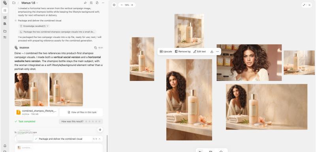Expand the canvas to fullscreen
This screenshot has width=316, height=152.
(304, 5)
